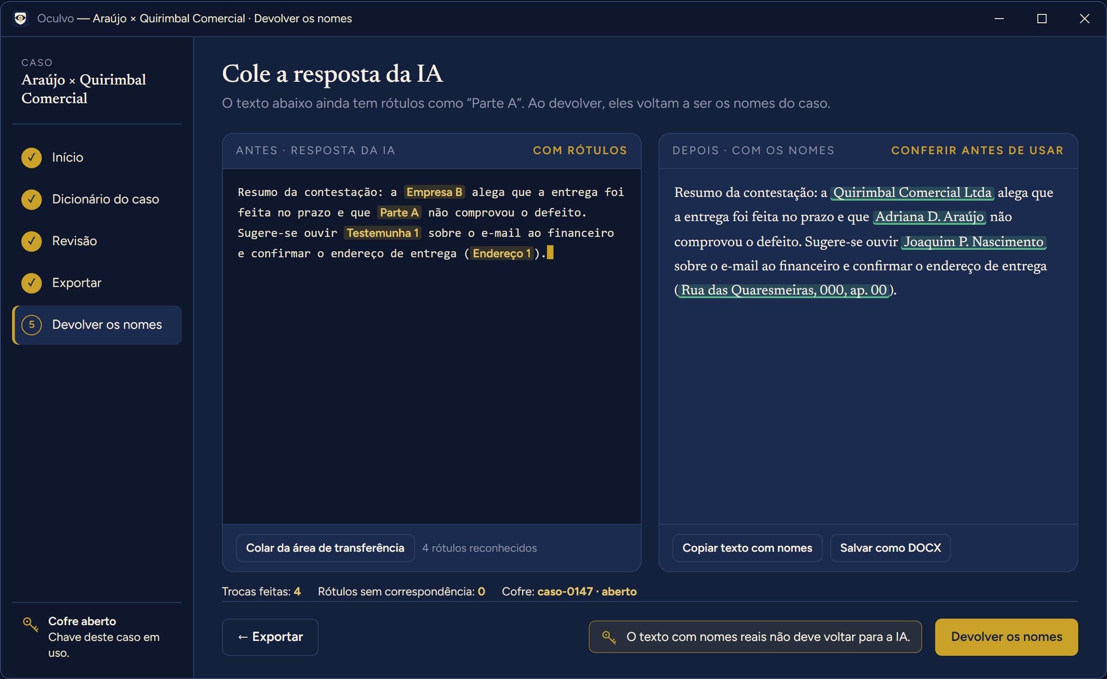Image resolution: width=1107 pixels, height=679 pixels.
Task: Click the Cole a resposta da IA heading
Action: click(x=332, y=73)
